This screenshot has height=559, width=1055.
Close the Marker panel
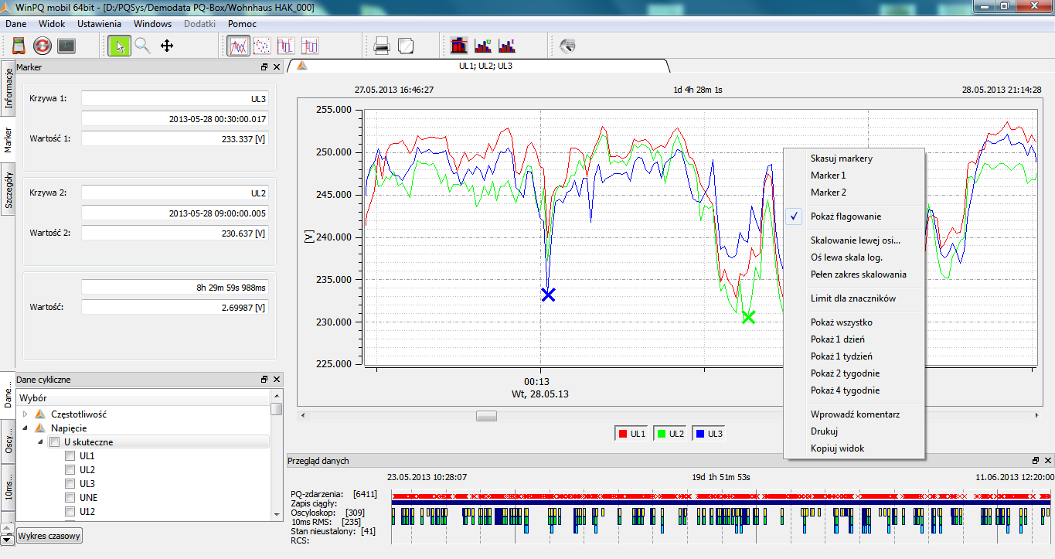(x=277, y=67)
